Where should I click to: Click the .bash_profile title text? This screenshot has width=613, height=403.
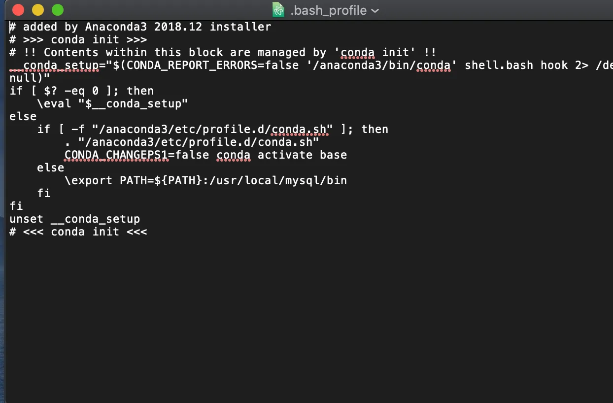[328, 10]
